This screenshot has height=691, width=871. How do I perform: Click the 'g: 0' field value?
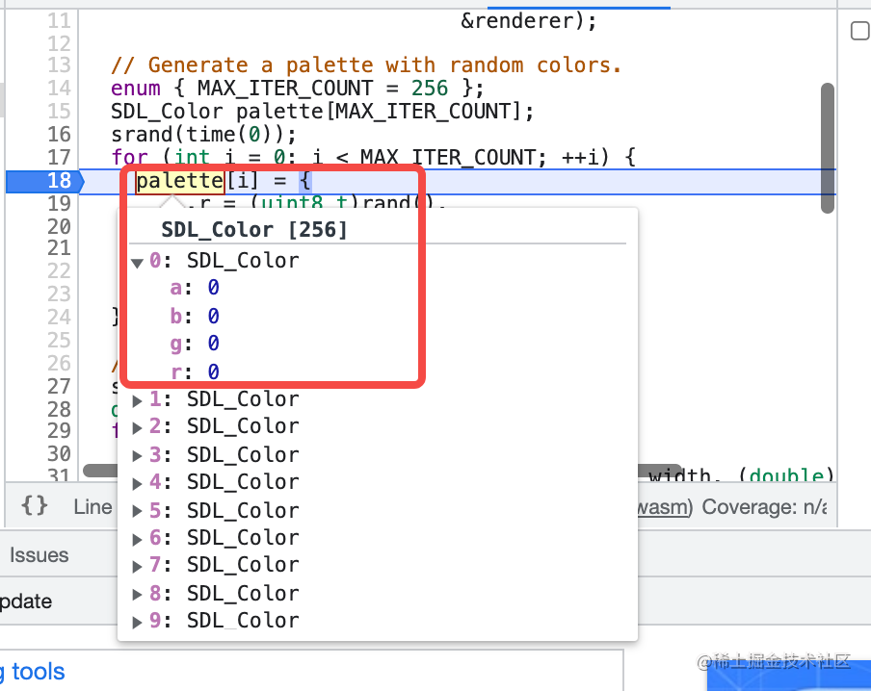(213, 343)
